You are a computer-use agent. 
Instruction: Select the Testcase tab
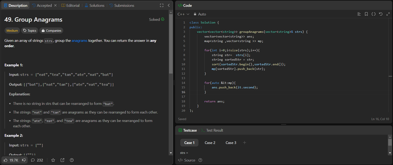coord(188,130)
